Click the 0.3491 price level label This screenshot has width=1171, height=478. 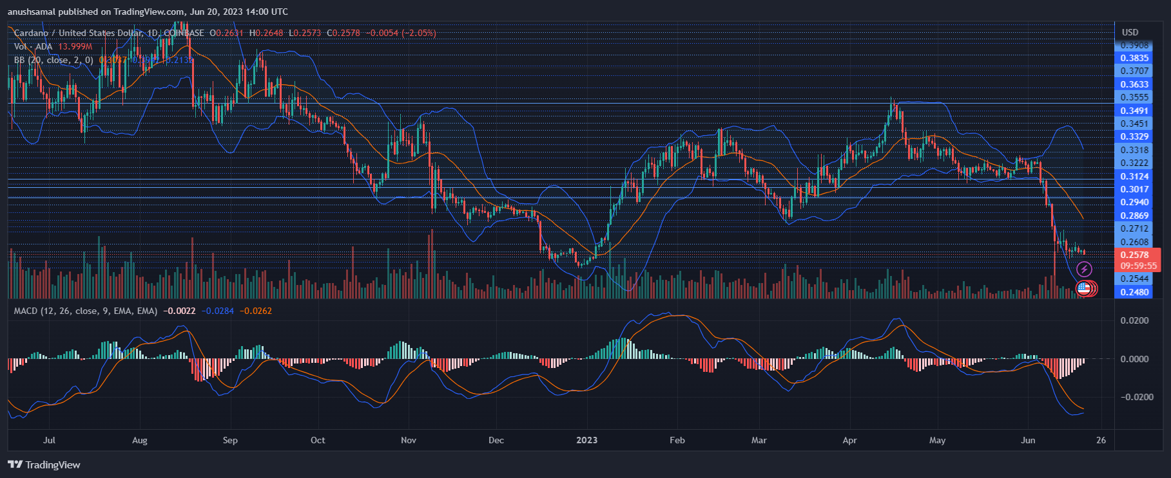pos(1134,111)
